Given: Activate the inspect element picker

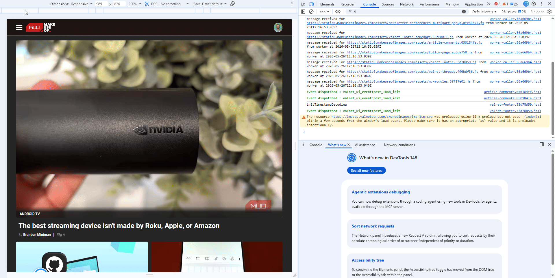Looking at the screenshot, I should (303, 4).
